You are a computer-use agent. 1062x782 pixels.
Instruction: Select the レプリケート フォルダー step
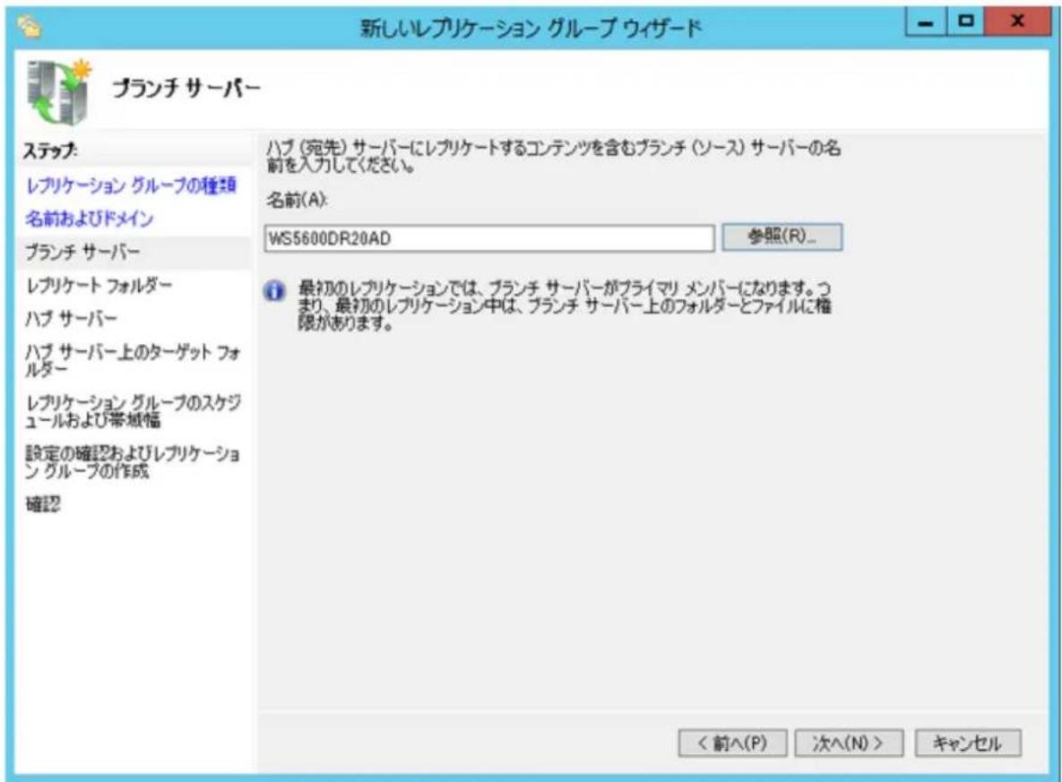(99, 285)
